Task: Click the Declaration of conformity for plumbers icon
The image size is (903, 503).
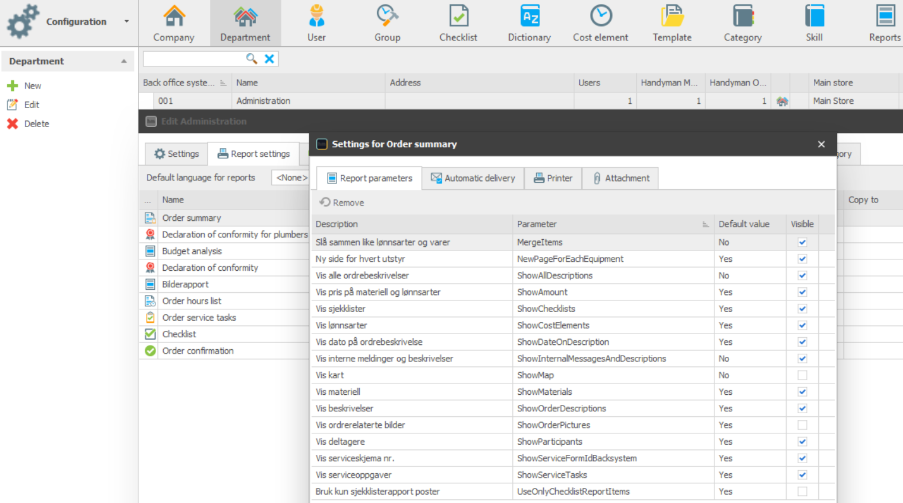Action: pos(150,235)
